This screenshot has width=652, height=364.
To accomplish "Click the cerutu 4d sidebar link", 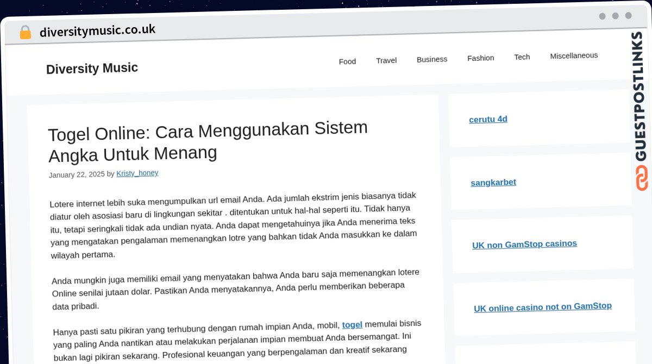I will 488,119.
